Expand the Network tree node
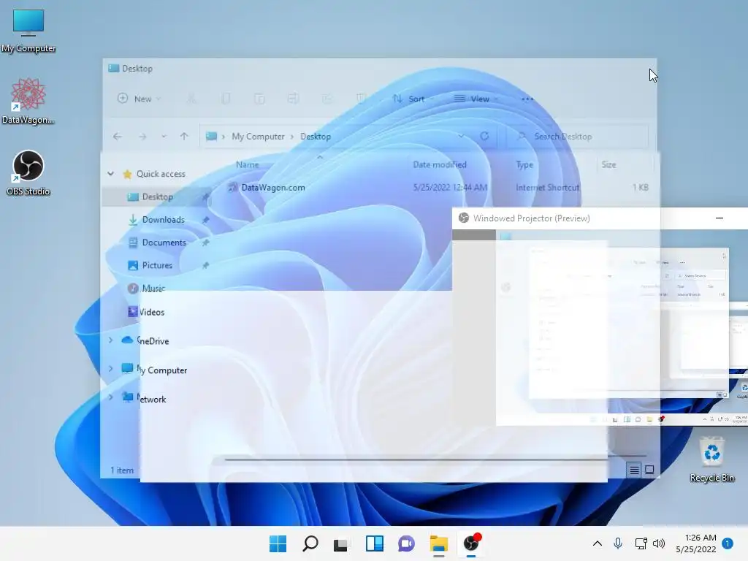This screenshot has width=748, height=561. pyautogui.click(x=111, y=397)
